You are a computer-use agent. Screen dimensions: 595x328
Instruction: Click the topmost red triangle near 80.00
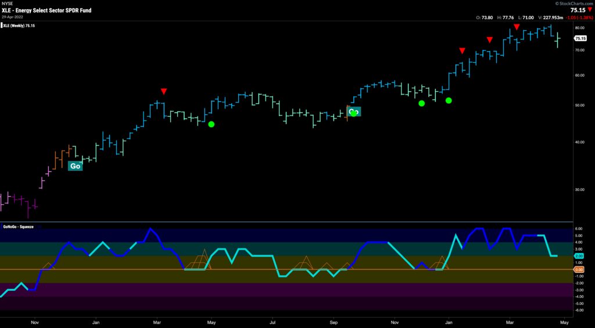[517, 27]
